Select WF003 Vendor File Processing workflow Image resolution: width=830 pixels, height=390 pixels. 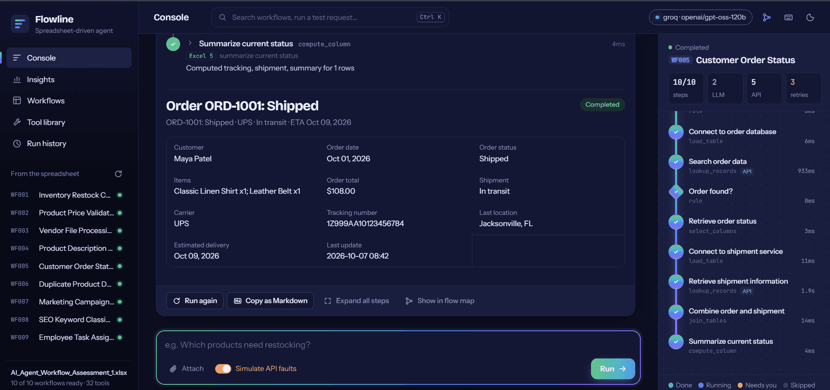click(67, 230)
